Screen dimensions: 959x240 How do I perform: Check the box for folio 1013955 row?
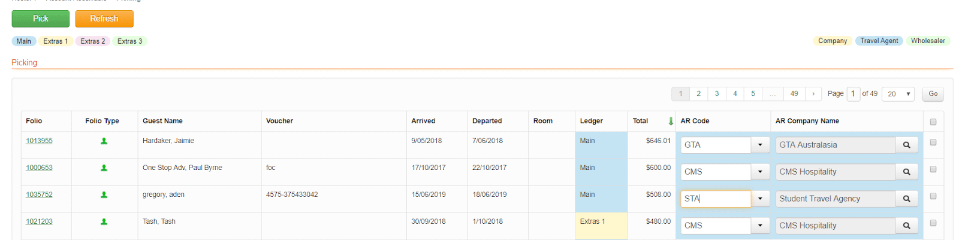pyautogui.click(x=933, y=142)
